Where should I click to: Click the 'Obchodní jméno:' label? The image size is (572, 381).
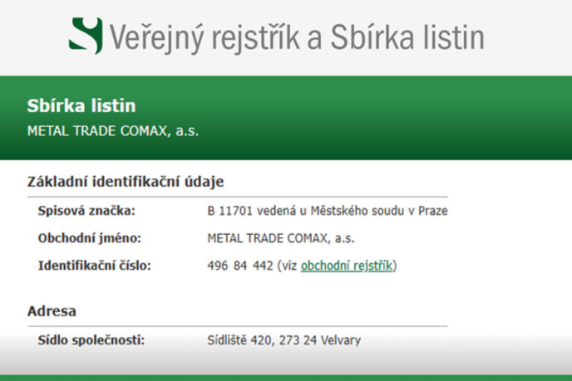point(90,238)
